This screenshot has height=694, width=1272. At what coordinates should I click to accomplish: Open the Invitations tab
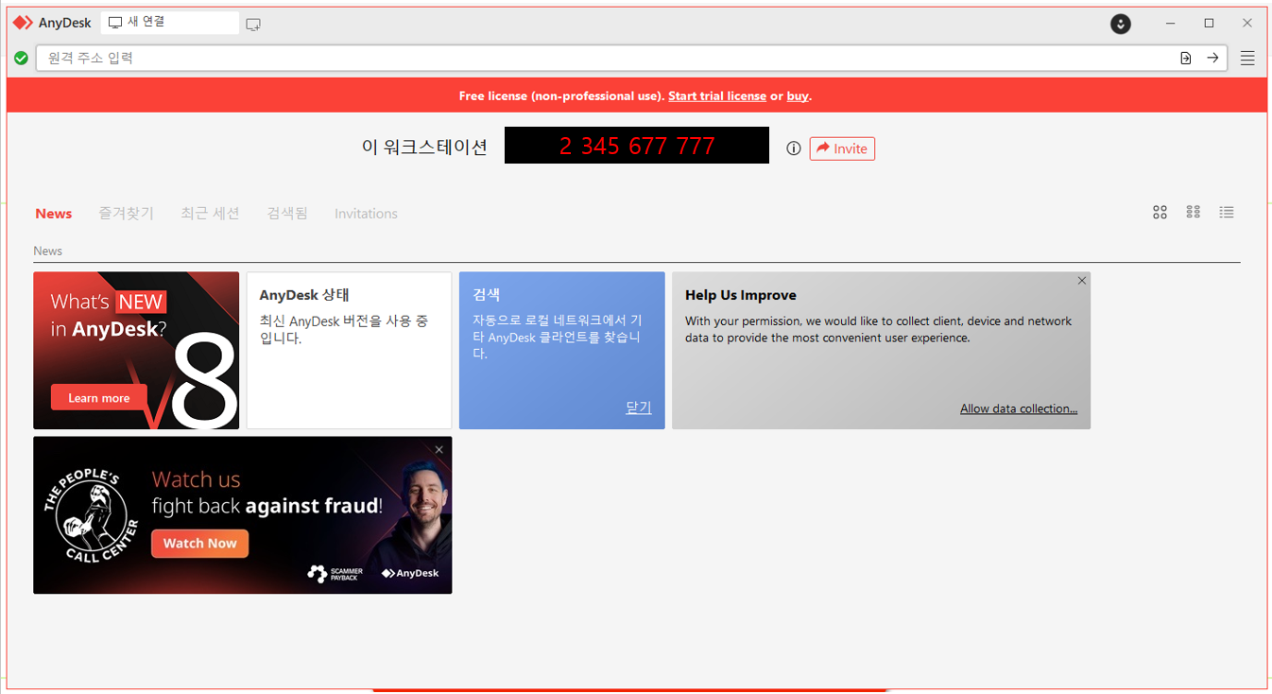click(x=366, y=214)
